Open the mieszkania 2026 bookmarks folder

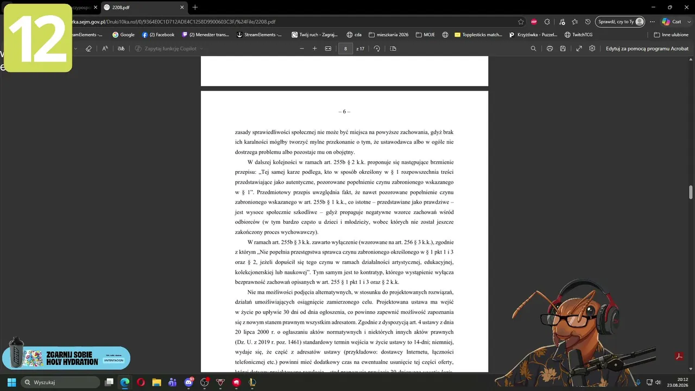coord(388,34)
